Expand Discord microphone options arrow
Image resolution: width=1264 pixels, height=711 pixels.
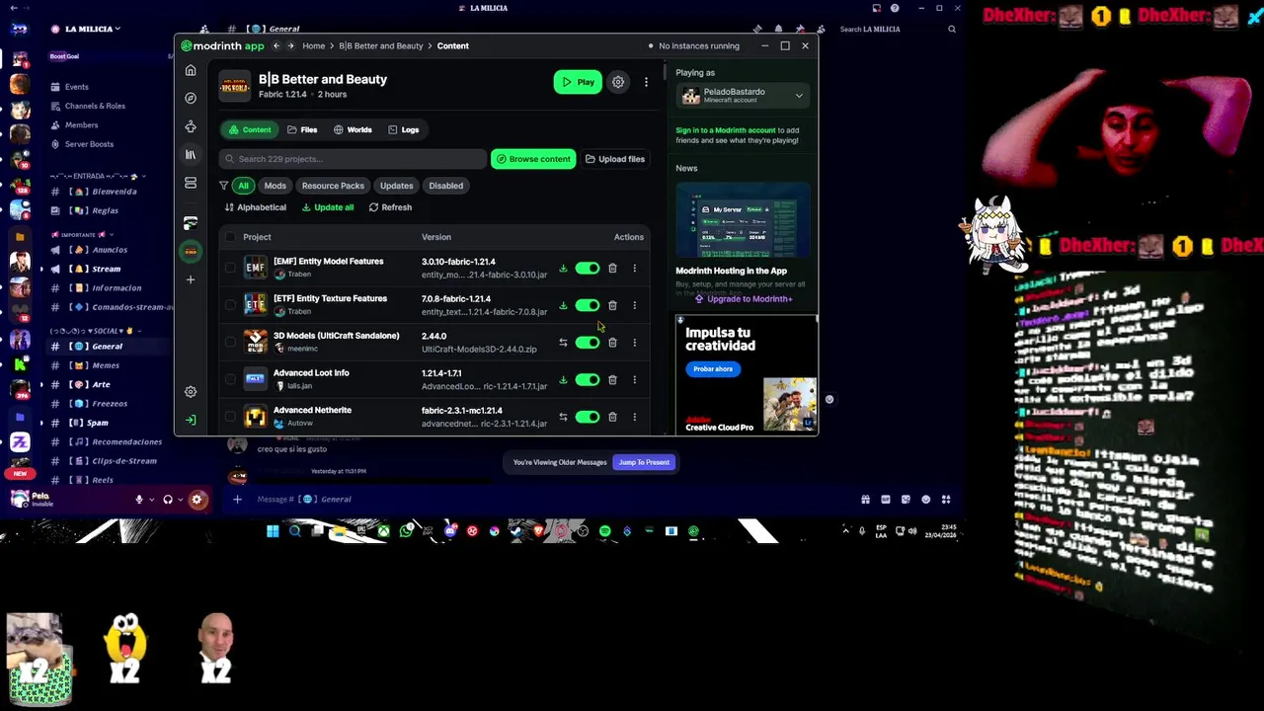(x=151, y=500)
